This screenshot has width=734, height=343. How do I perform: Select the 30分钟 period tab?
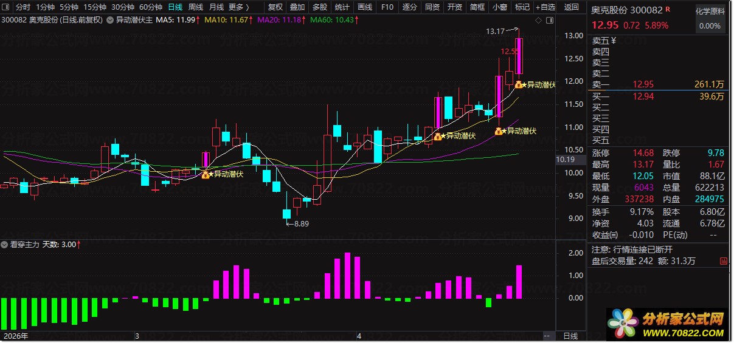point(122,7)
